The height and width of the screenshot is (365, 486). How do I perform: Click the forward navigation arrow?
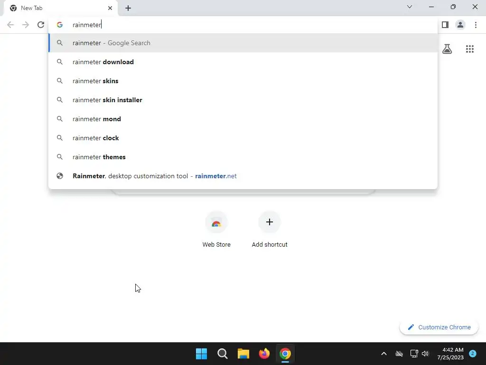pos(26,25)
